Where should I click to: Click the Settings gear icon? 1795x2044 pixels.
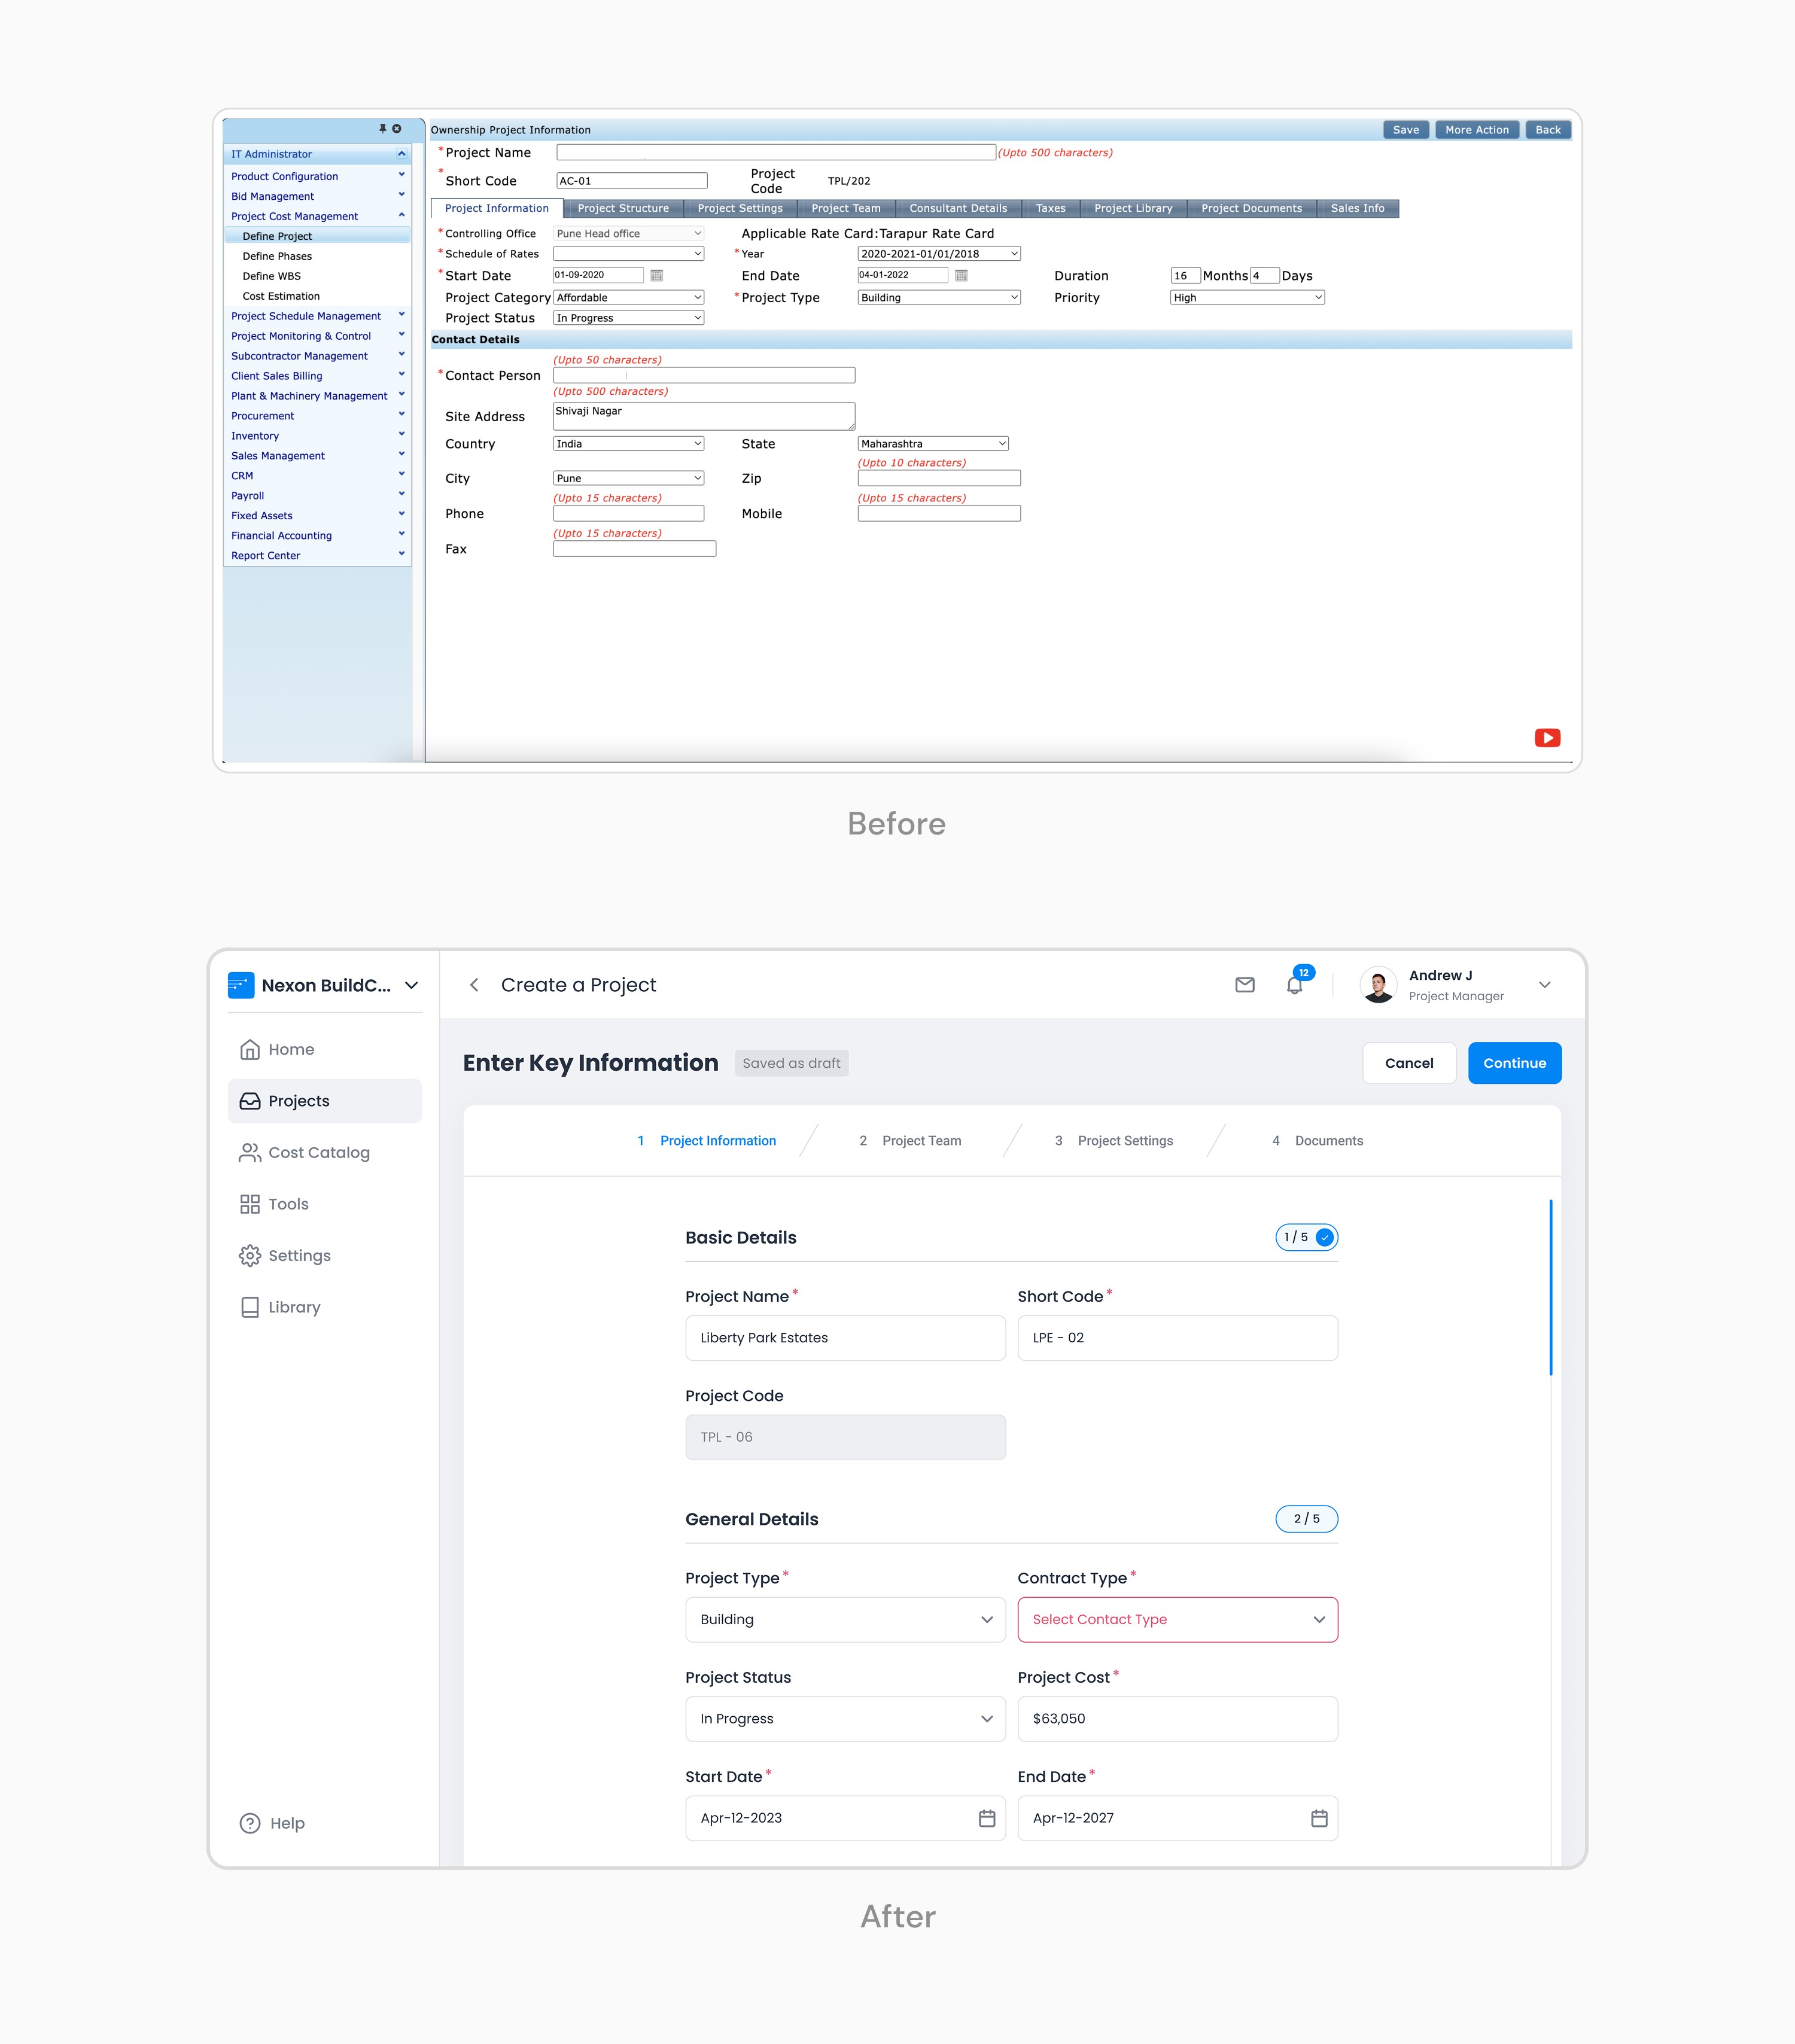pyautogui.click(x=250, y=1256)
